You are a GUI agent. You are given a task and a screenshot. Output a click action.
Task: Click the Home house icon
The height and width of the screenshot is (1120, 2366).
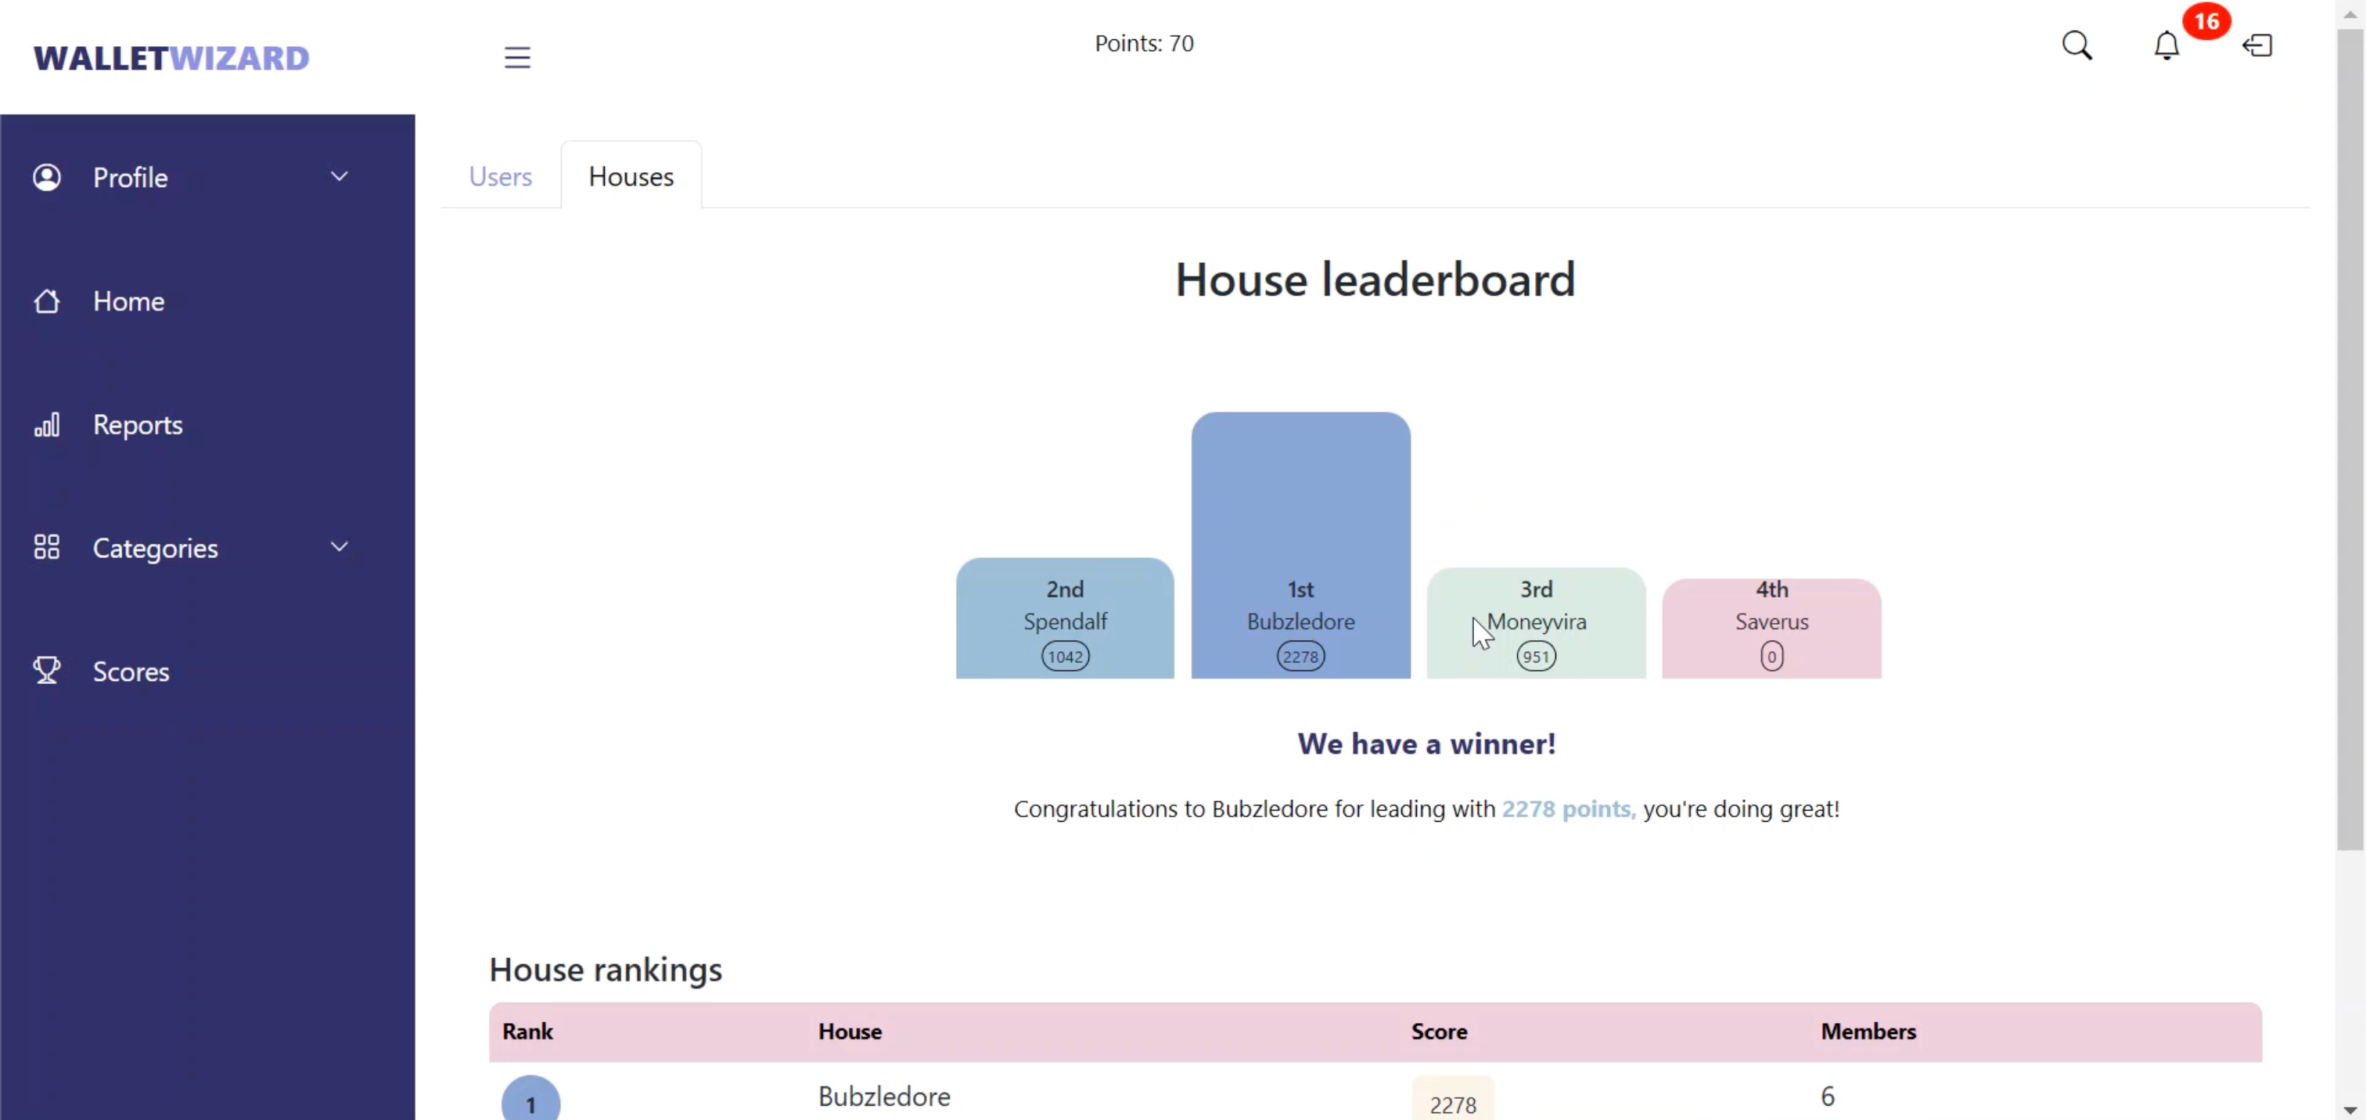[x=47, y=301]
